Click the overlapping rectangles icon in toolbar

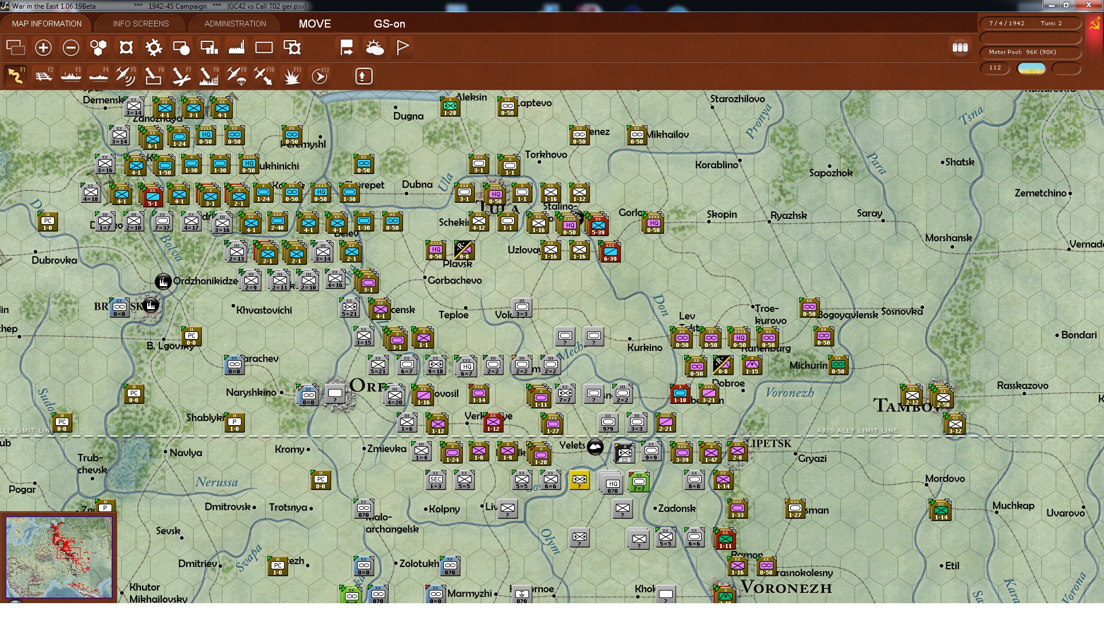16,48
